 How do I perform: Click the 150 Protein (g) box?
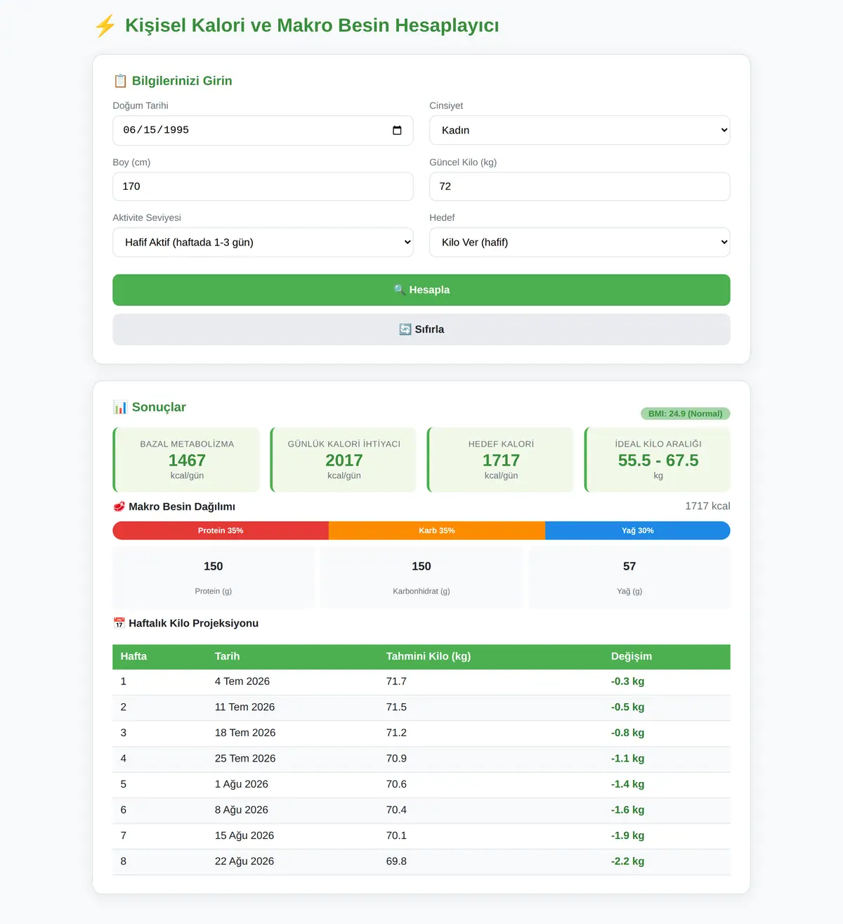214,577
